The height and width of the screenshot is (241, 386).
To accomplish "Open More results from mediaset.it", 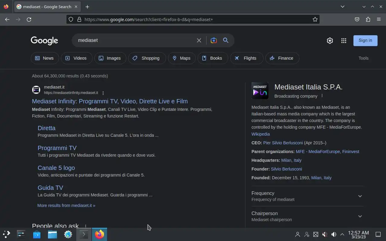I will click(x=66, y=205).
